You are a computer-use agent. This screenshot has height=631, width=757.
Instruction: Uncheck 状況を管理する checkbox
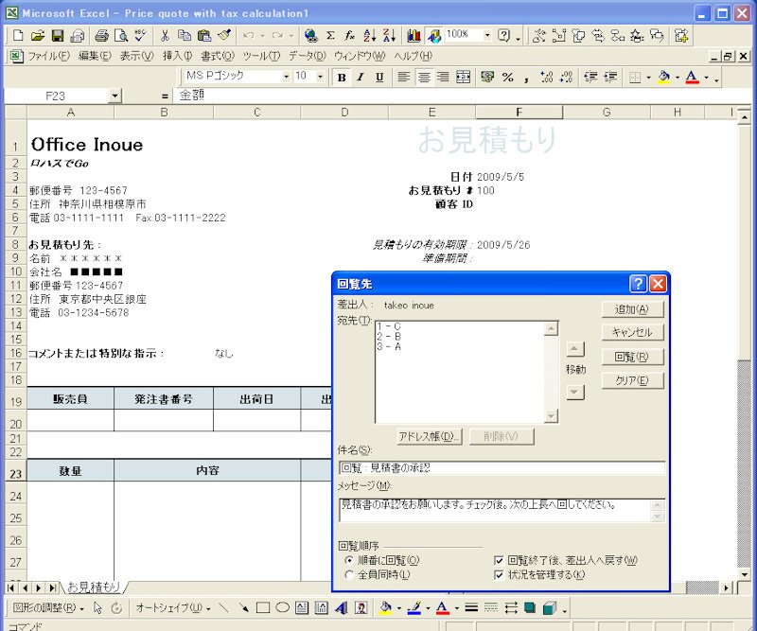(x=499, y=575)
